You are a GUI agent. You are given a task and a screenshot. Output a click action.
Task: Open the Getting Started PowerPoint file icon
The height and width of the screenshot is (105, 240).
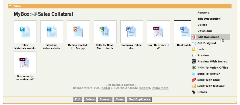pos(78,32)
